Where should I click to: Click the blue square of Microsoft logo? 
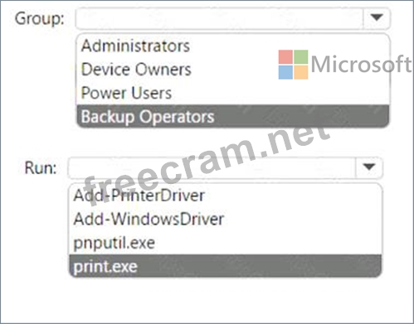(285, 72)
